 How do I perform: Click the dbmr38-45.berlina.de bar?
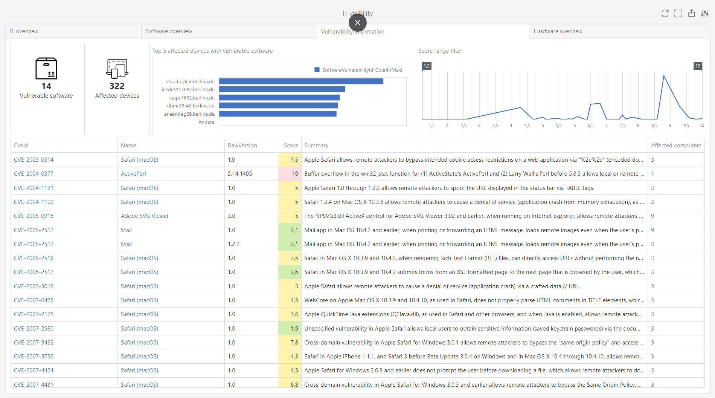pos(279,106)
